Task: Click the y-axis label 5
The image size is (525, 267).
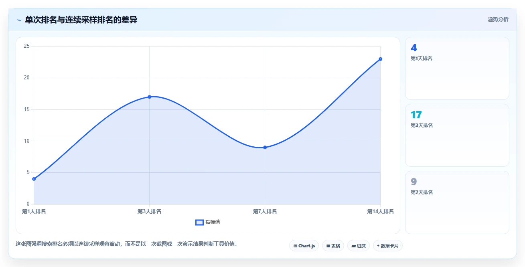Action: click(28, 172)
